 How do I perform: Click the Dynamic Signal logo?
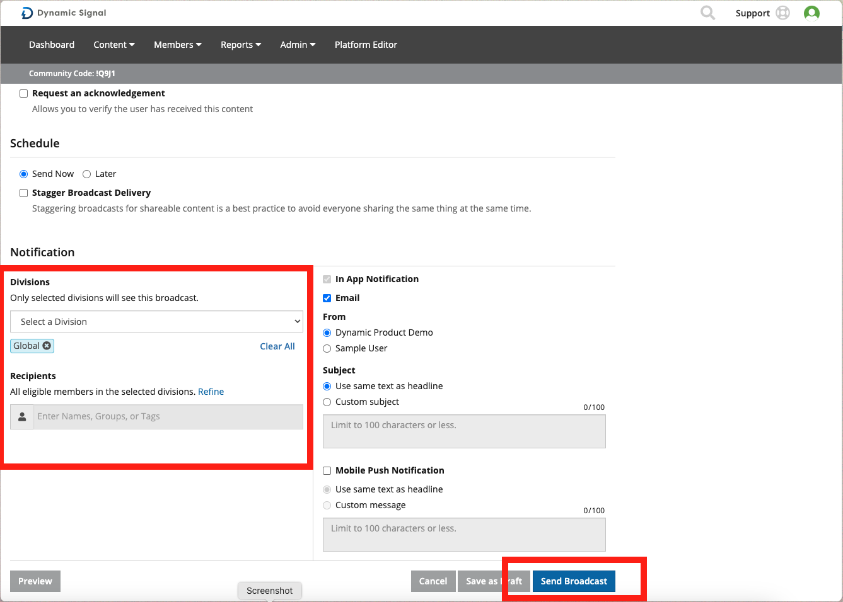click(63, 13)
